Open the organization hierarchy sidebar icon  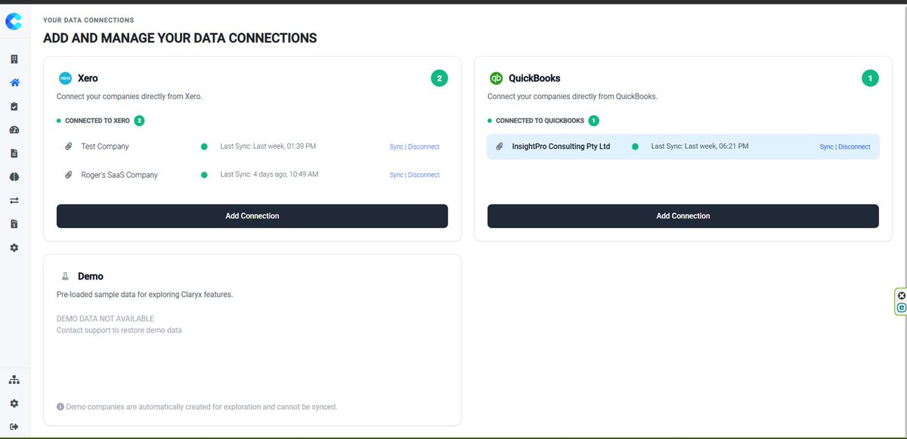(x=14, y=379)
